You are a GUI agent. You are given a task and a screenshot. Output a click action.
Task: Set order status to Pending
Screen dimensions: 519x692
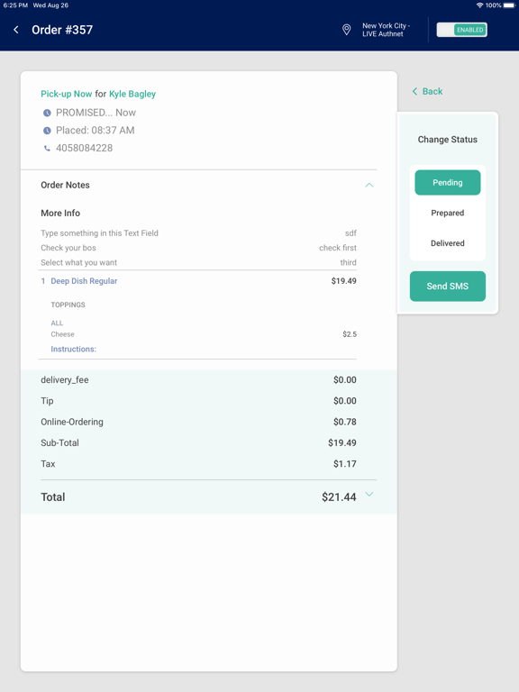(x=448, y=182)
